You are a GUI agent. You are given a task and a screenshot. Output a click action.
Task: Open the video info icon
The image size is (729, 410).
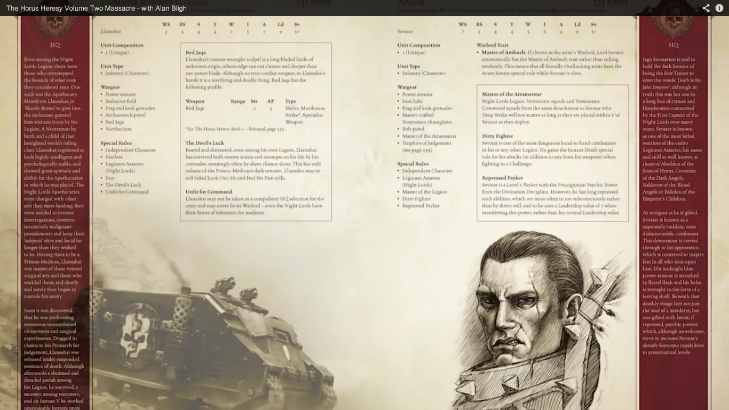pyautogui.click(x=719, y=8)
